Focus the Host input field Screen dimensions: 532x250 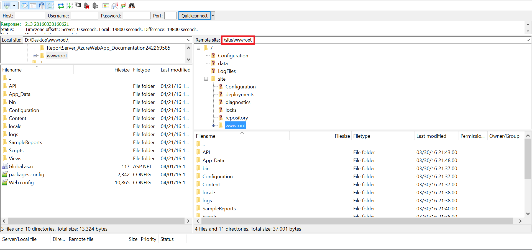(x=30, y=16)
